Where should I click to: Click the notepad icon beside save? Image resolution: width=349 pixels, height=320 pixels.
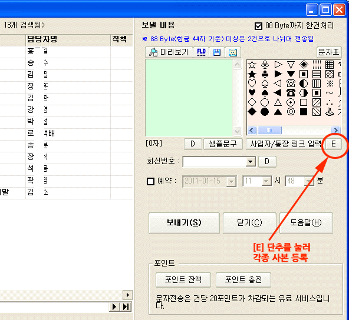click(x=233, y=52)
